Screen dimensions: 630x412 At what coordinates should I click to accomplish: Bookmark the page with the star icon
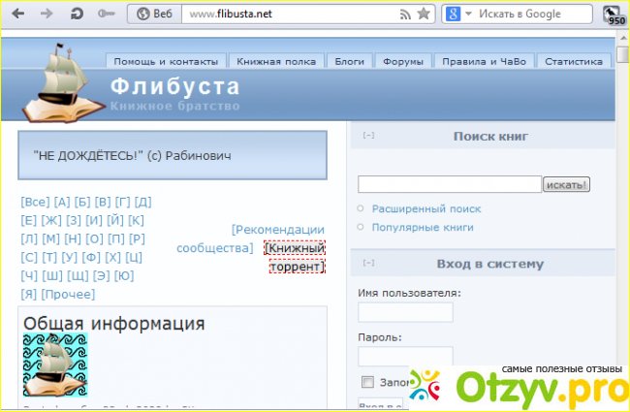tap(423, 15)
